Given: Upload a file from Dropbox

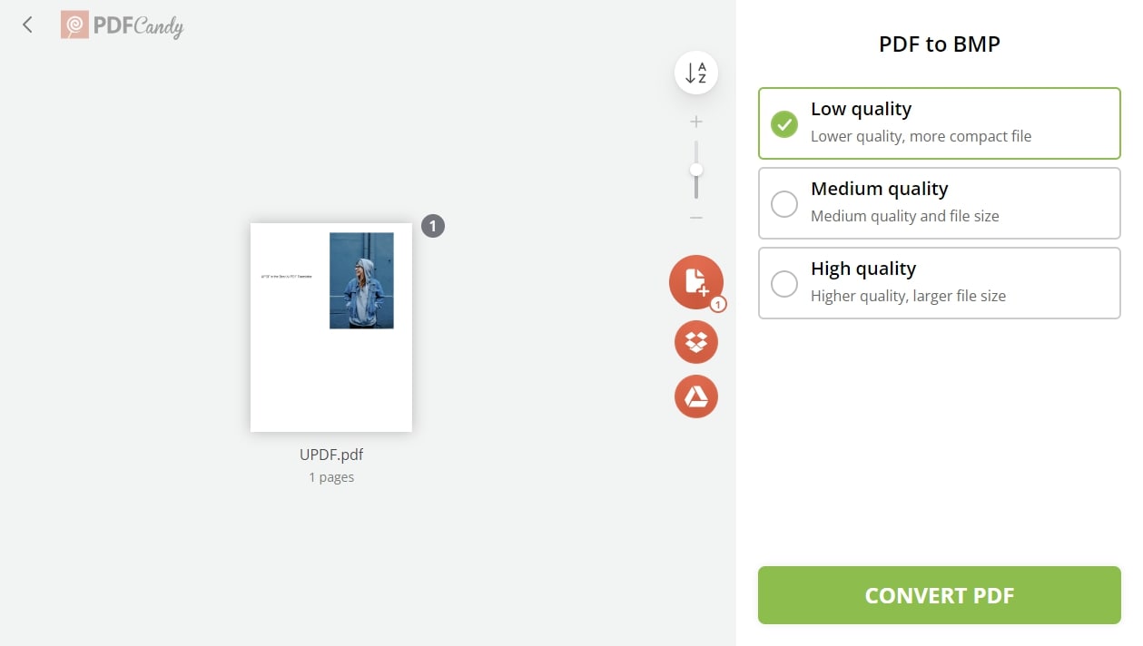Looking at the screenshot, I should pos(696,342).
